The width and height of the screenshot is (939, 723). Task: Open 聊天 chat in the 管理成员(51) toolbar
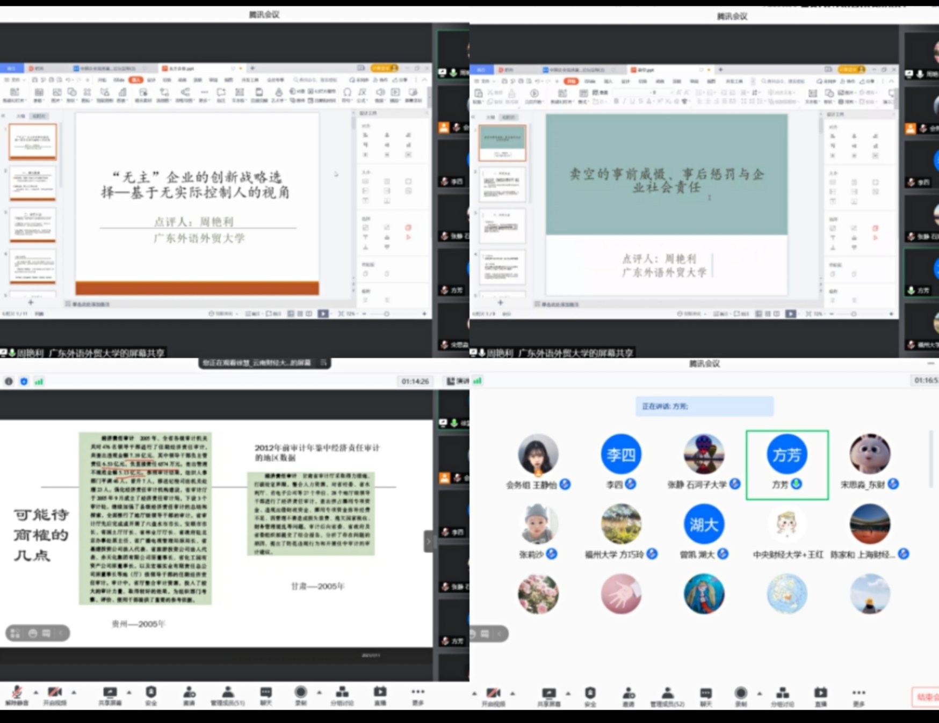tap(266, 693)
